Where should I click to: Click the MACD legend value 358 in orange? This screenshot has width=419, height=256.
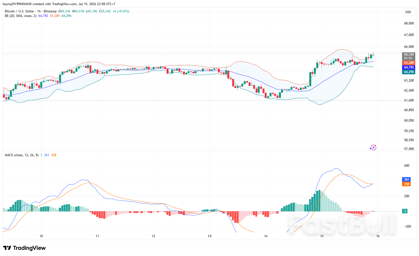[54, 155]
